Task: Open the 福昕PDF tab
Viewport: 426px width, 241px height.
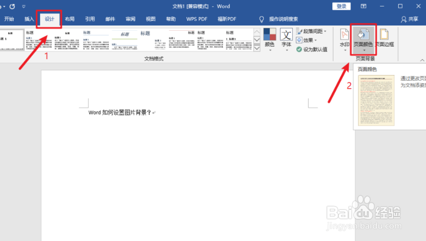Action: [x=227, y=19]
